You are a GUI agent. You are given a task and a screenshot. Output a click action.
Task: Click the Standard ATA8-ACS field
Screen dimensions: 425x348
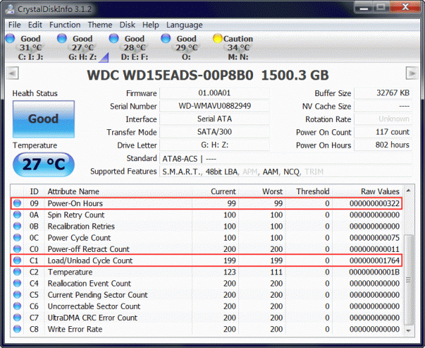(x=286, y=158)
